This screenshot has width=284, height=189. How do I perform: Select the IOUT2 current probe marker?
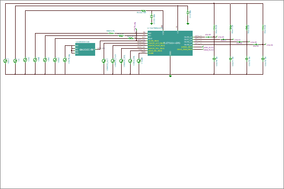click(240, 42)
